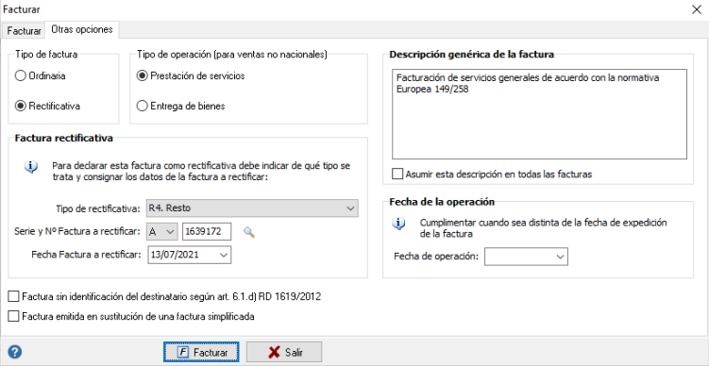Switch to the Facturar tab

point(24,31)
